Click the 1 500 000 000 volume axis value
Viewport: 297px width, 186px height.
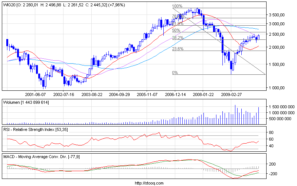pyautogui.click(x=282, y=107)
